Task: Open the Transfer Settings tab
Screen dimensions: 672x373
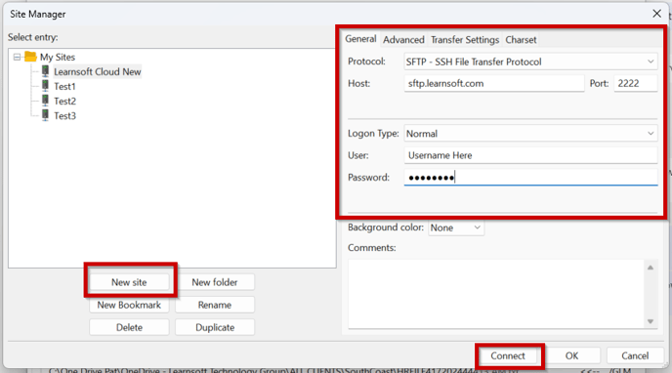Action: coord(465,40)
